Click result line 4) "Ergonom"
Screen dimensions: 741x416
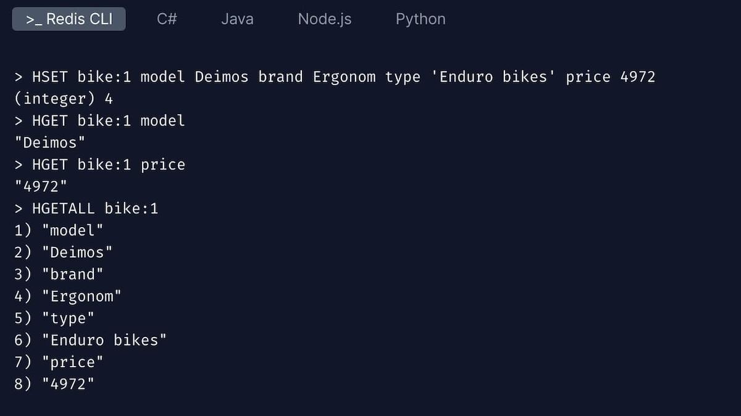(x=68, y=296)
